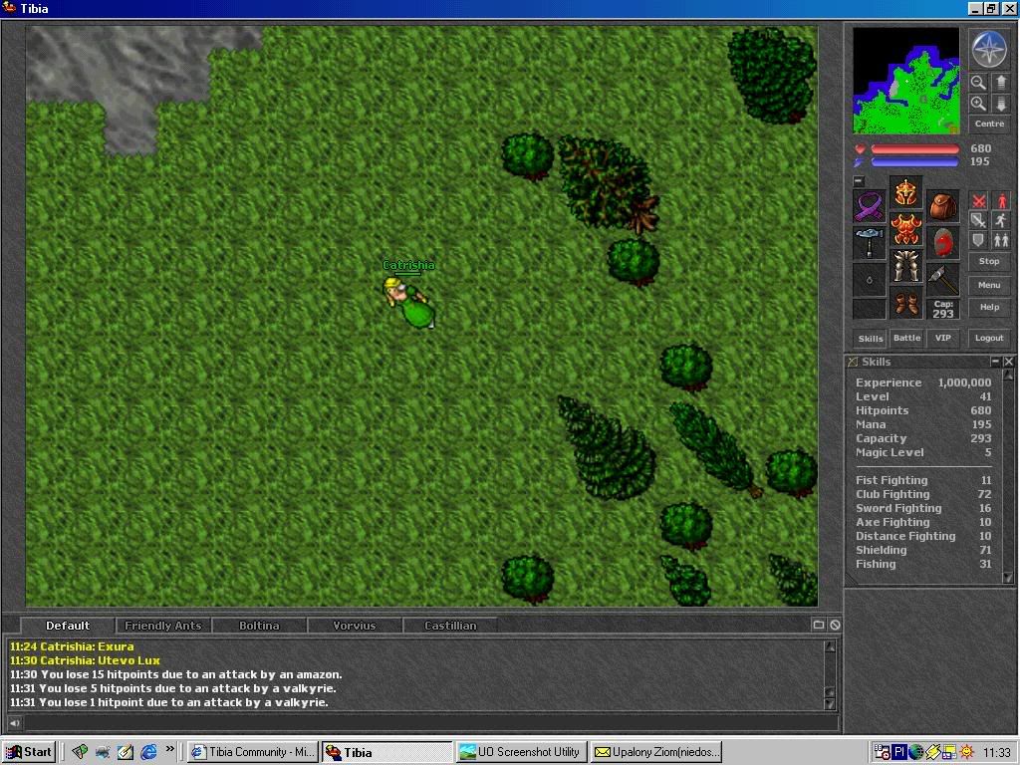
Task: Click the Catrishia character in the game view
Action: 408,302
